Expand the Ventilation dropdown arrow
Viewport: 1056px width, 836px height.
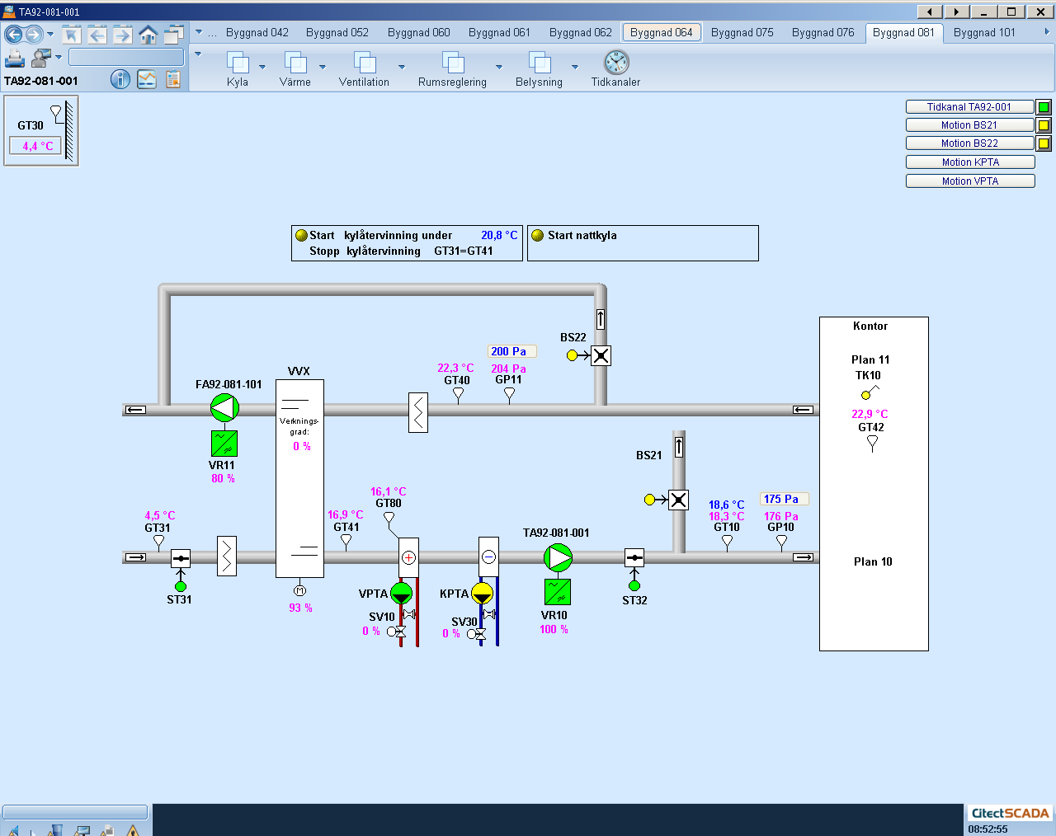pos(402,67)
